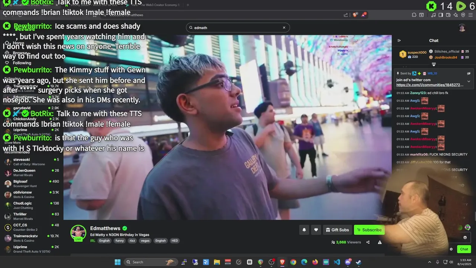Send the message with the green Chat button
The height and width of the screenshot is (268, 476).
click(x=464, y=249)
